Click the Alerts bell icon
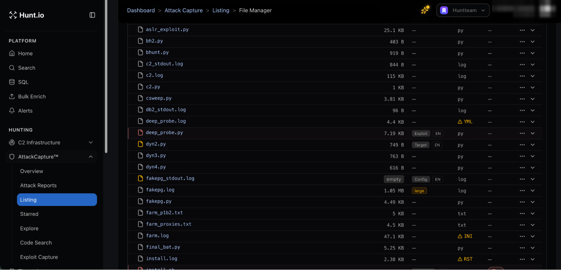 pos(12,111)
